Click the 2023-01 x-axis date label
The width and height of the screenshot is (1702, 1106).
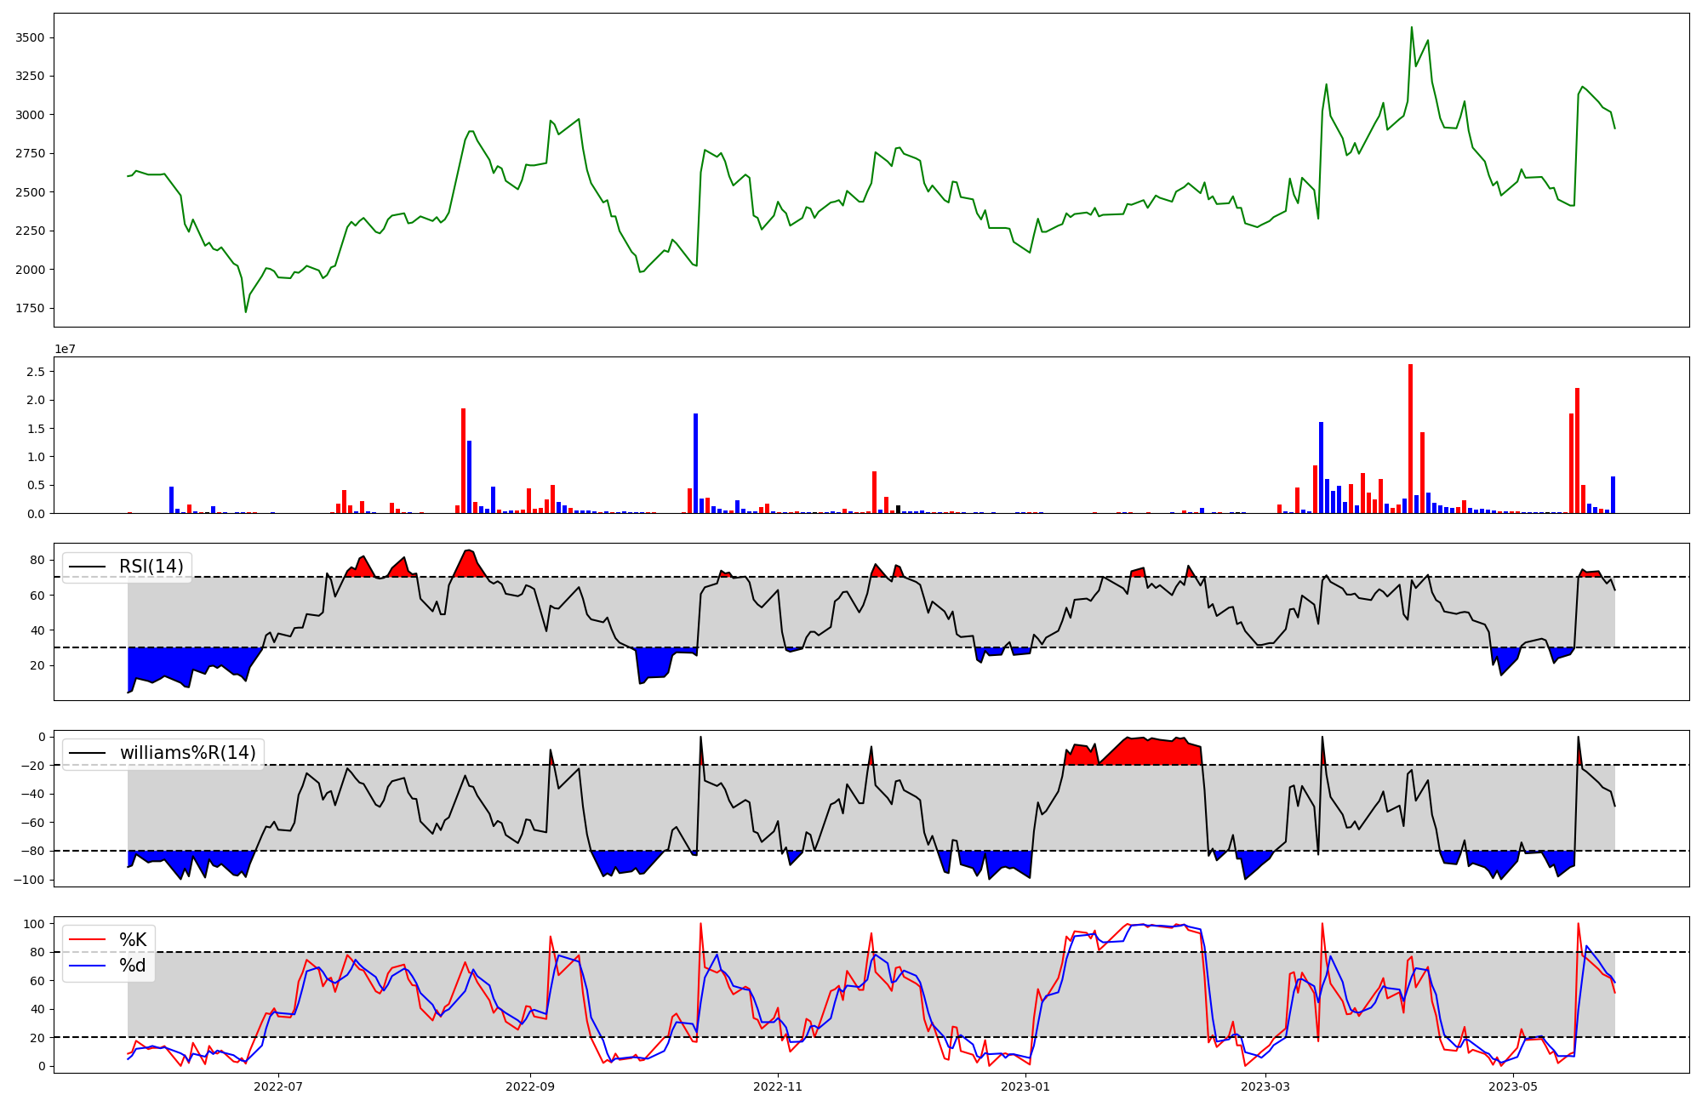click(1025, 1086)
